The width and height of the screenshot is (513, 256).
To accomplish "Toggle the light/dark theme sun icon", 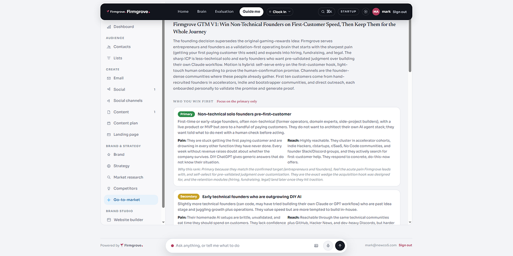I will coord(365,12).
